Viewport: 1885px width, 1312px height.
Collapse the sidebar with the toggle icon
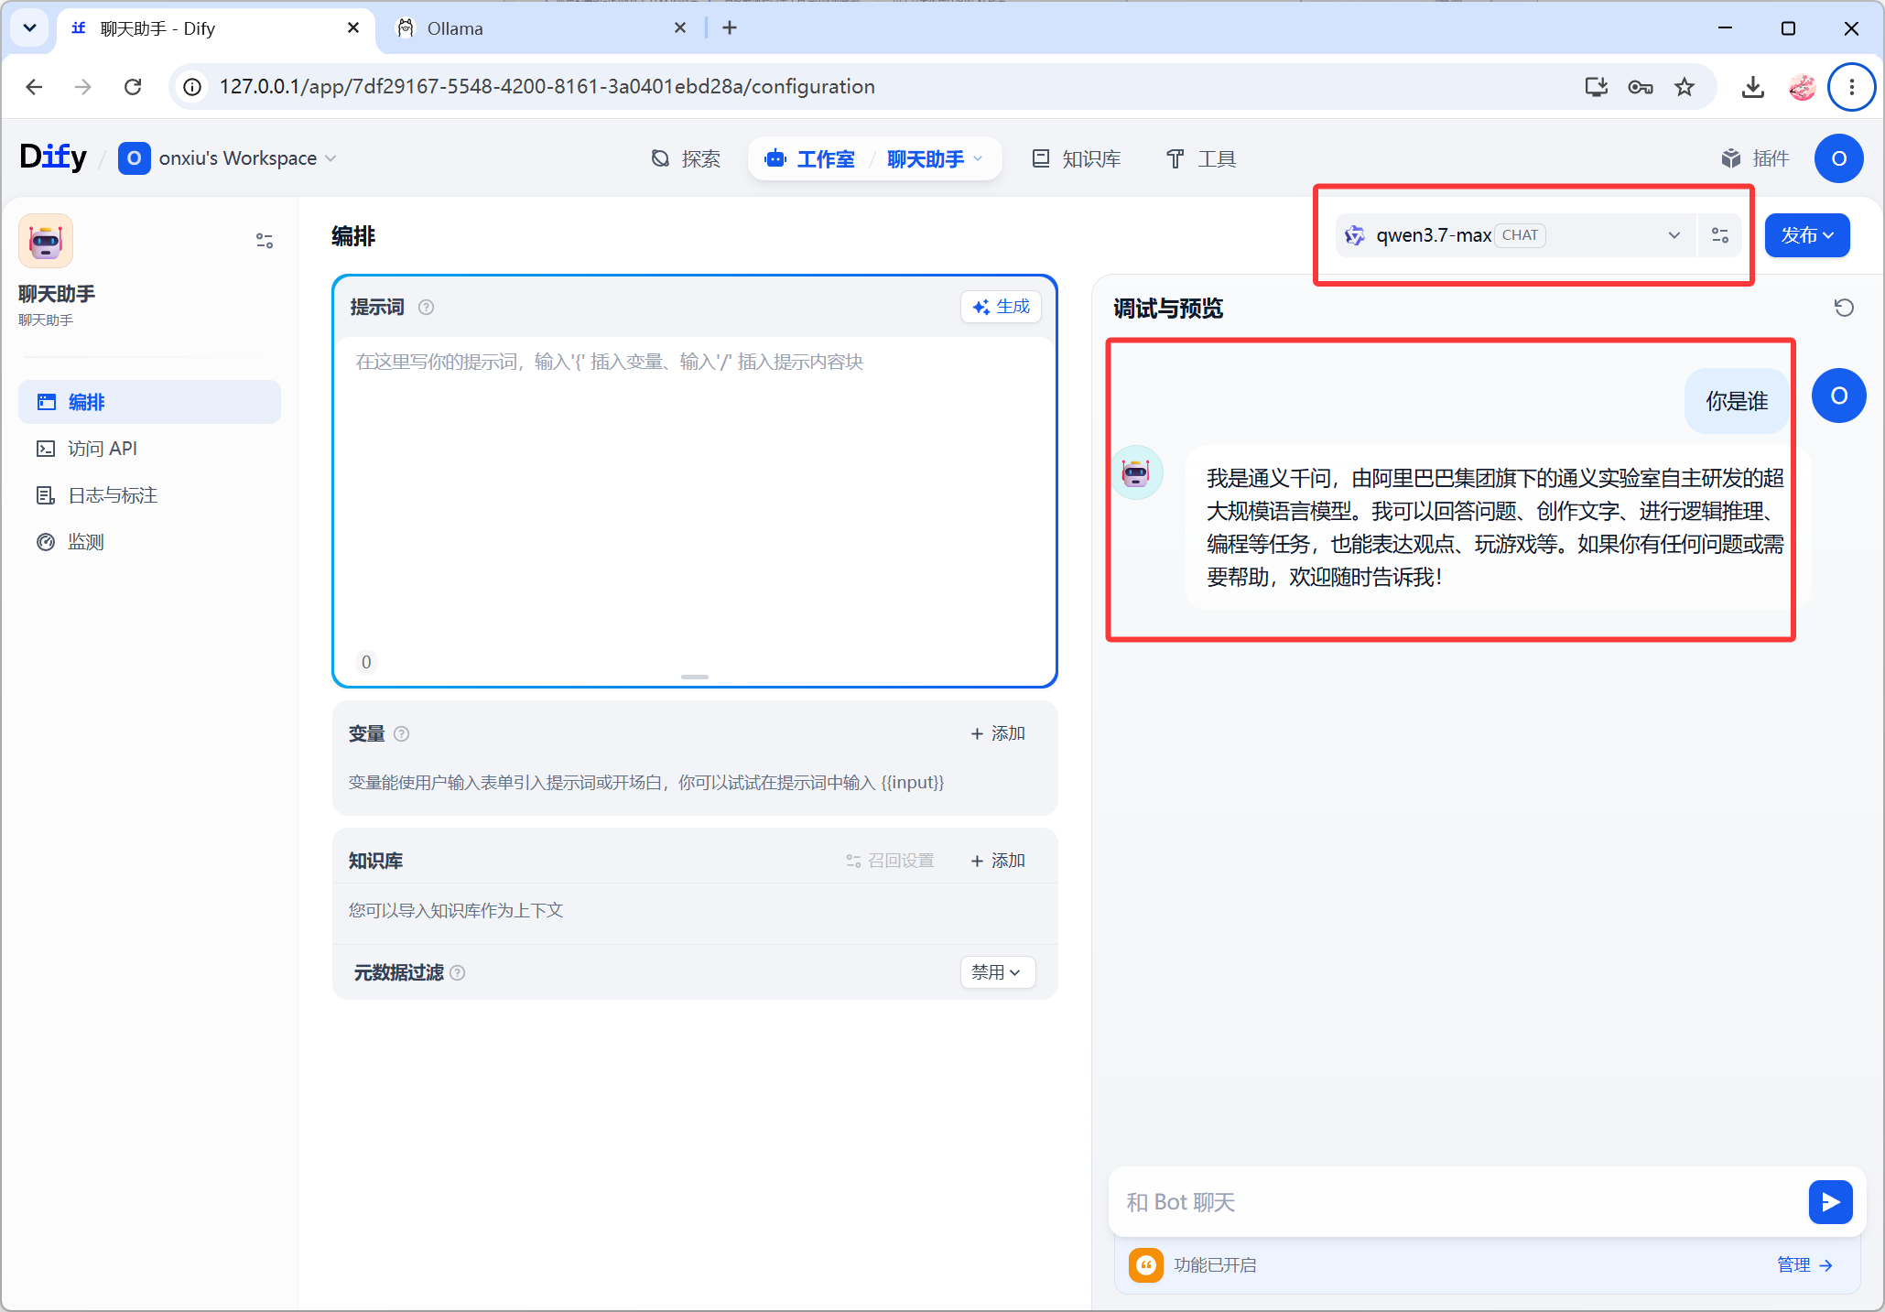(x=265, y=241)
